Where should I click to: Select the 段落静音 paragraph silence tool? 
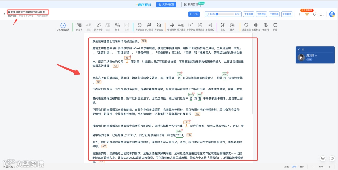(200, 27)
